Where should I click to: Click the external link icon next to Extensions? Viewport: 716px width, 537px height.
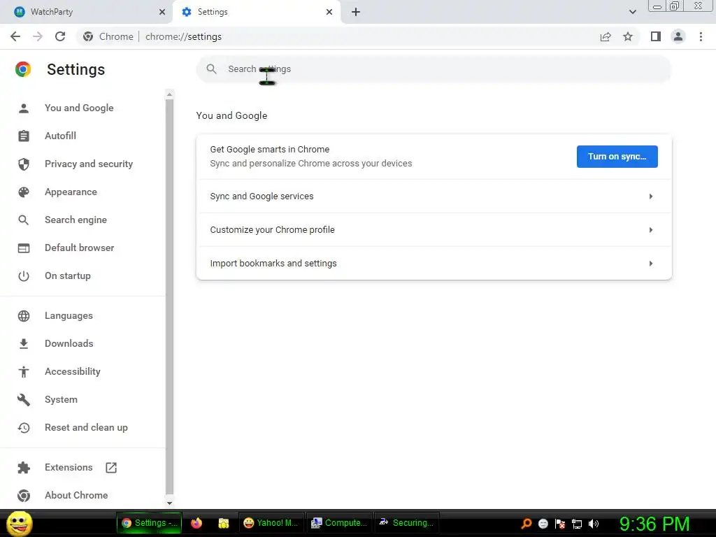tap(111, 468)
